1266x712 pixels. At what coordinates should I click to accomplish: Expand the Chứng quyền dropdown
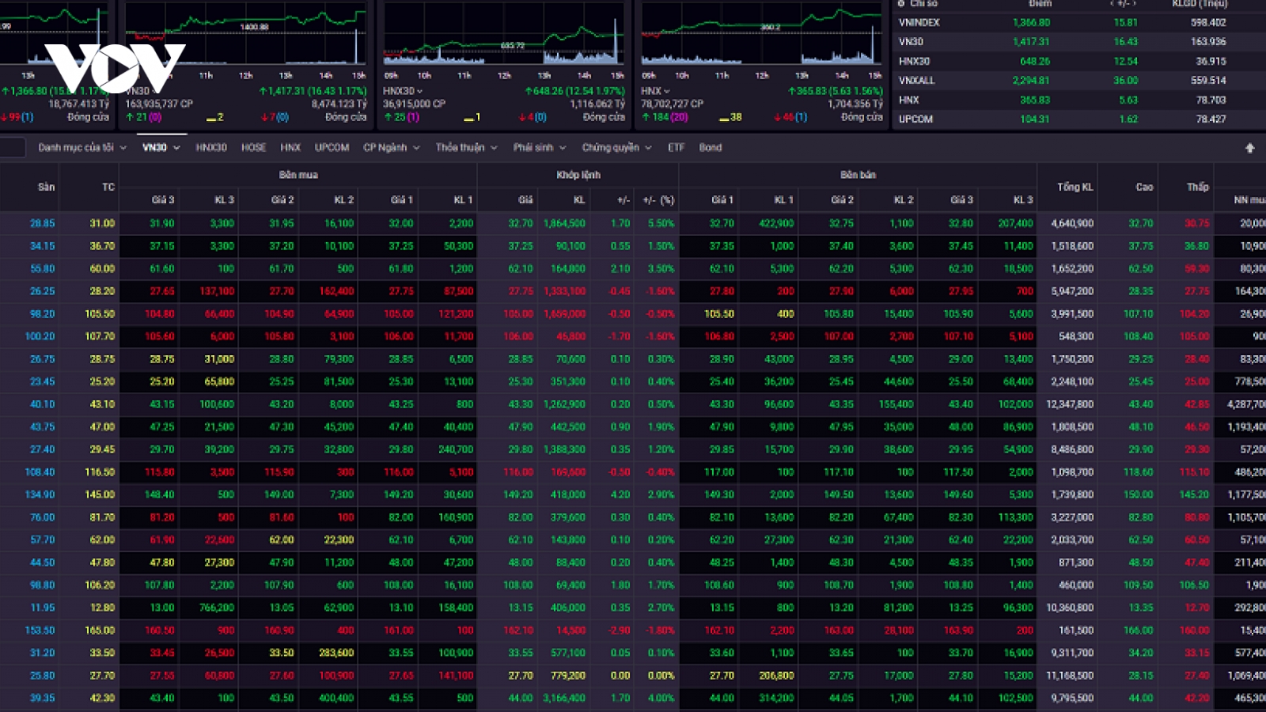point(616,148)
